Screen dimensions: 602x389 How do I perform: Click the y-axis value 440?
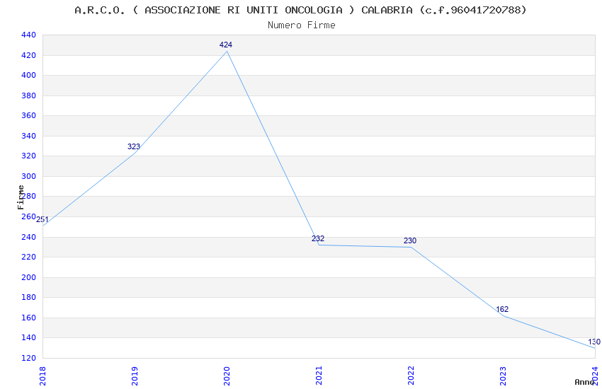28,35
